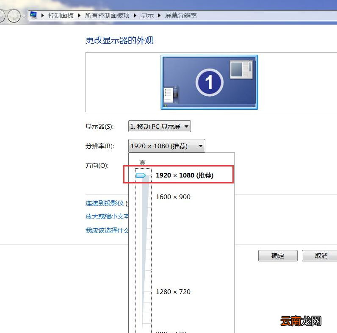
Task: Go to 控制面板 breadcrumb
Action: click(x=61, y=16)
